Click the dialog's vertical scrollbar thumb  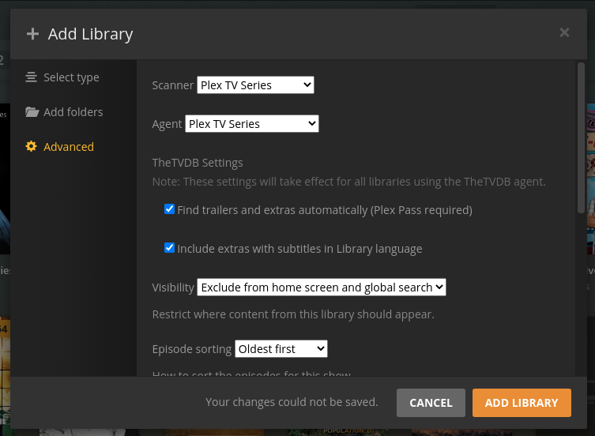tap(581, 137)
